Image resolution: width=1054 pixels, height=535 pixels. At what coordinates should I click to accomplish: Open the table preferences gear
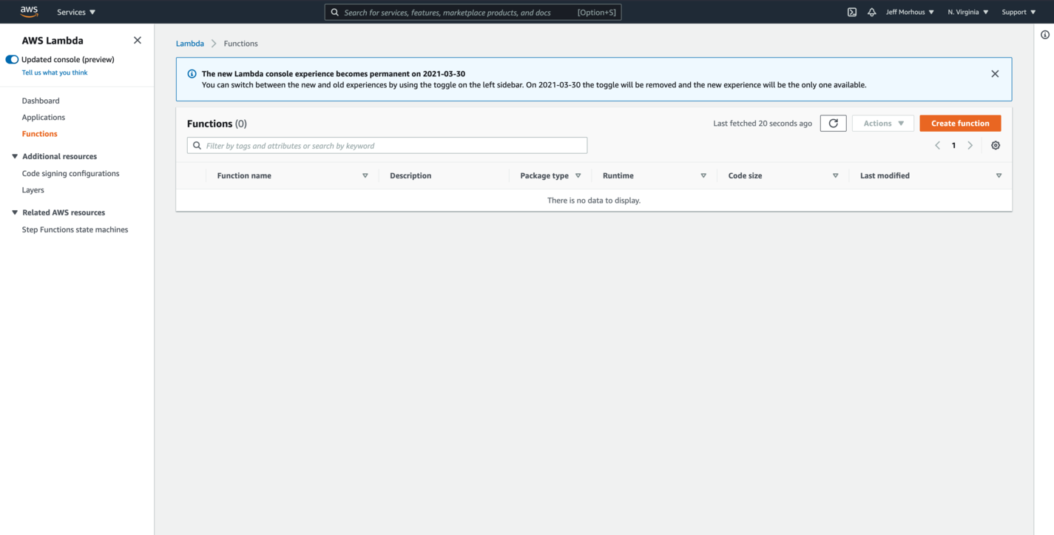[x=996, y=145]
